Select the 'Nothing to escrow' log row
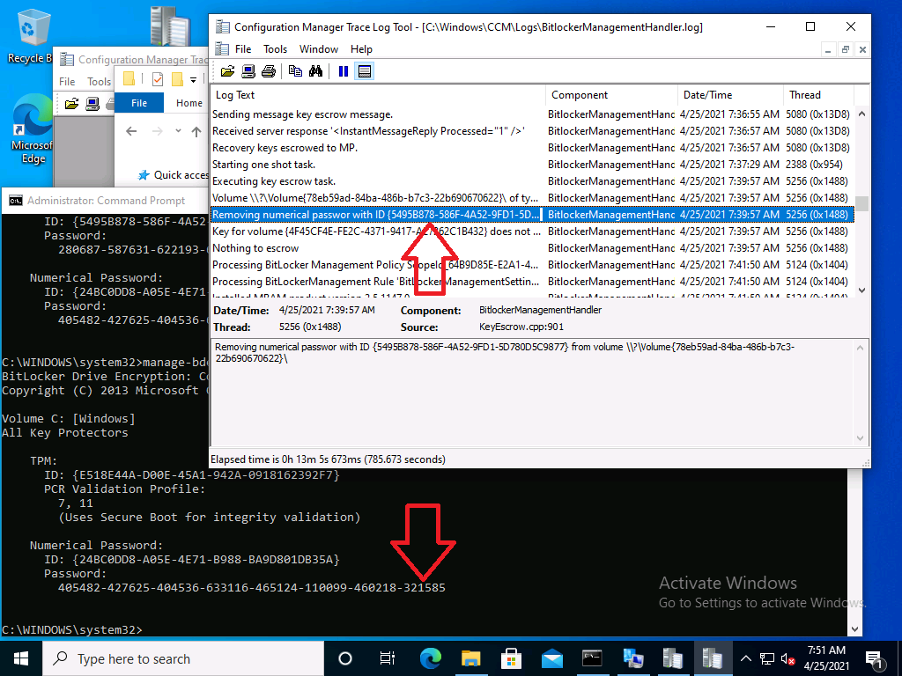The image size is (902, 676). (532, 247)
